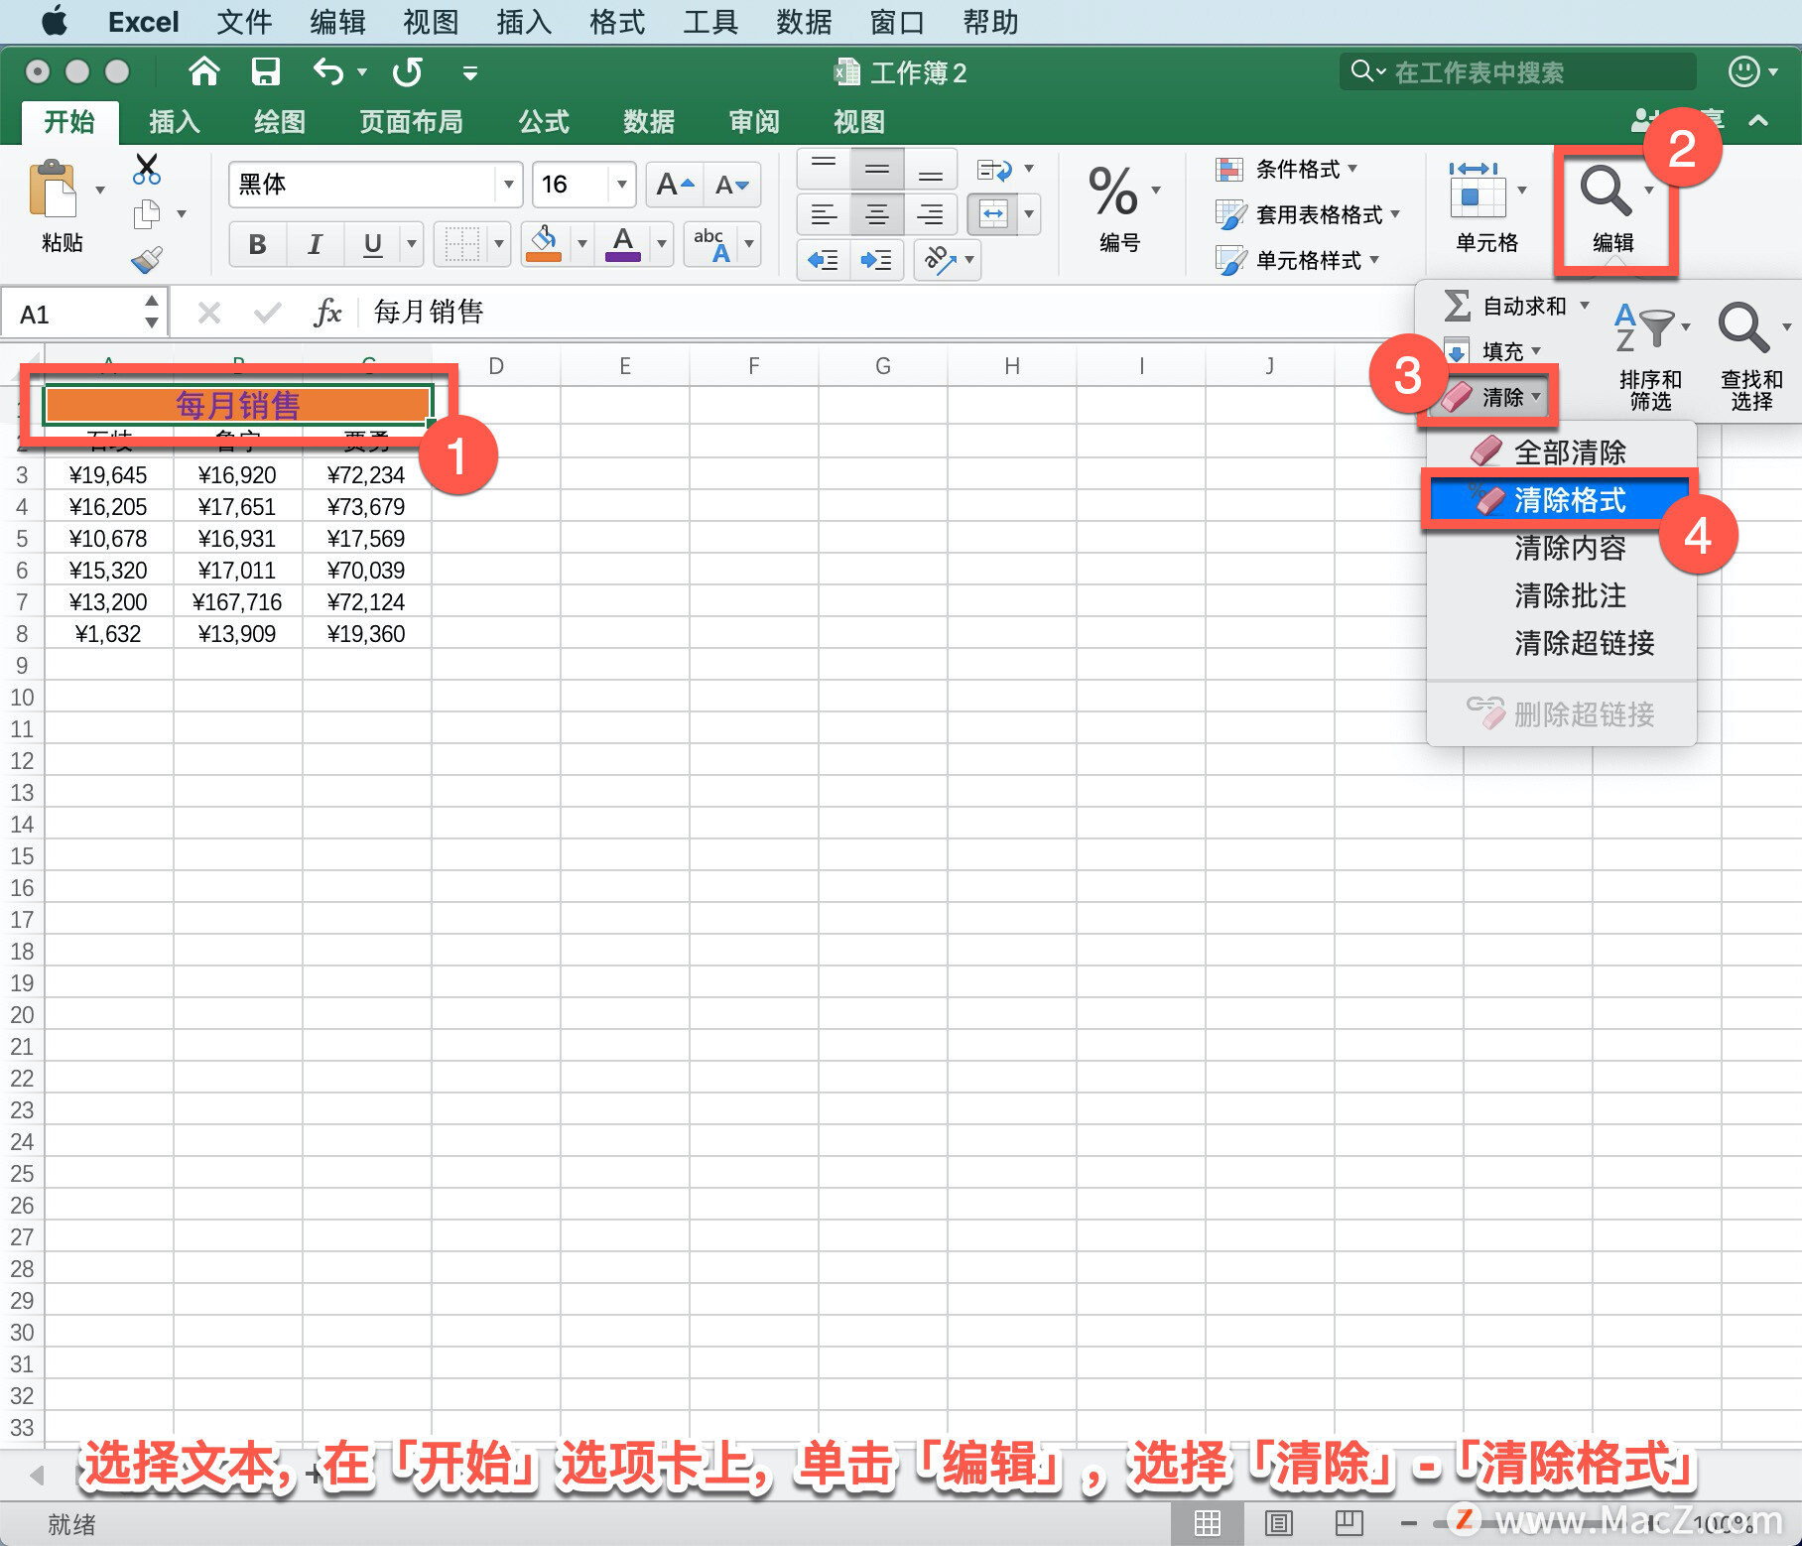Click the AutoSum sigma icon

click(x=1457, y=306)
